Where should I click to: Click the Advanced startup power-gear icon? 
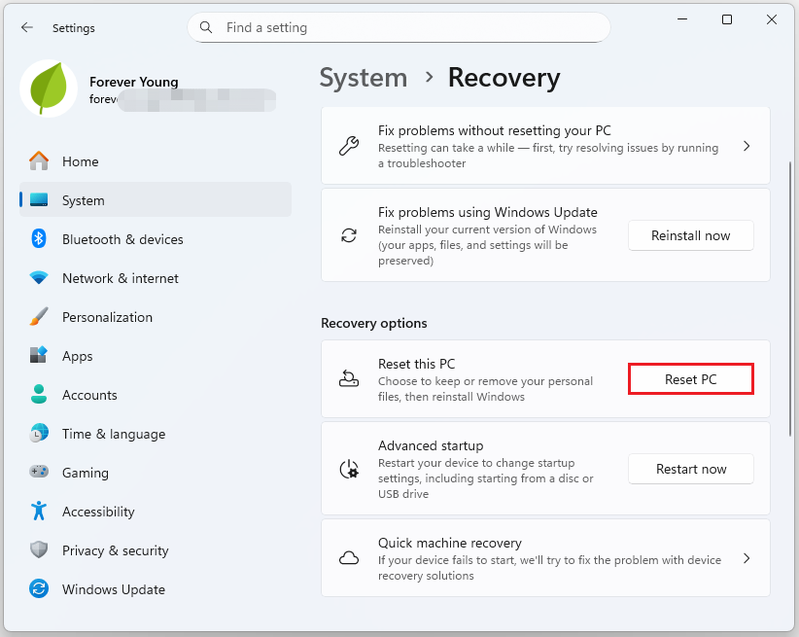click(349, 469)
